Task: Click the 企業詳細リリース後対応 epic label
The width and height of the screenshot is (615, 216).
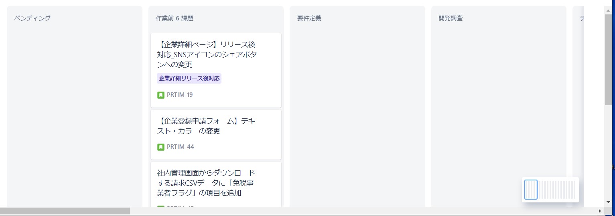Action: pyautogui.click(x=189, y=78)
